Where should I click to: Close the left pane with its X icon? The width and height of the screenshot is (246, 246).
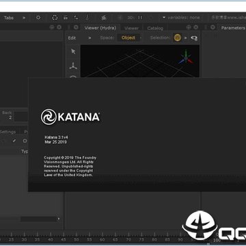click(x=59, y=27)
